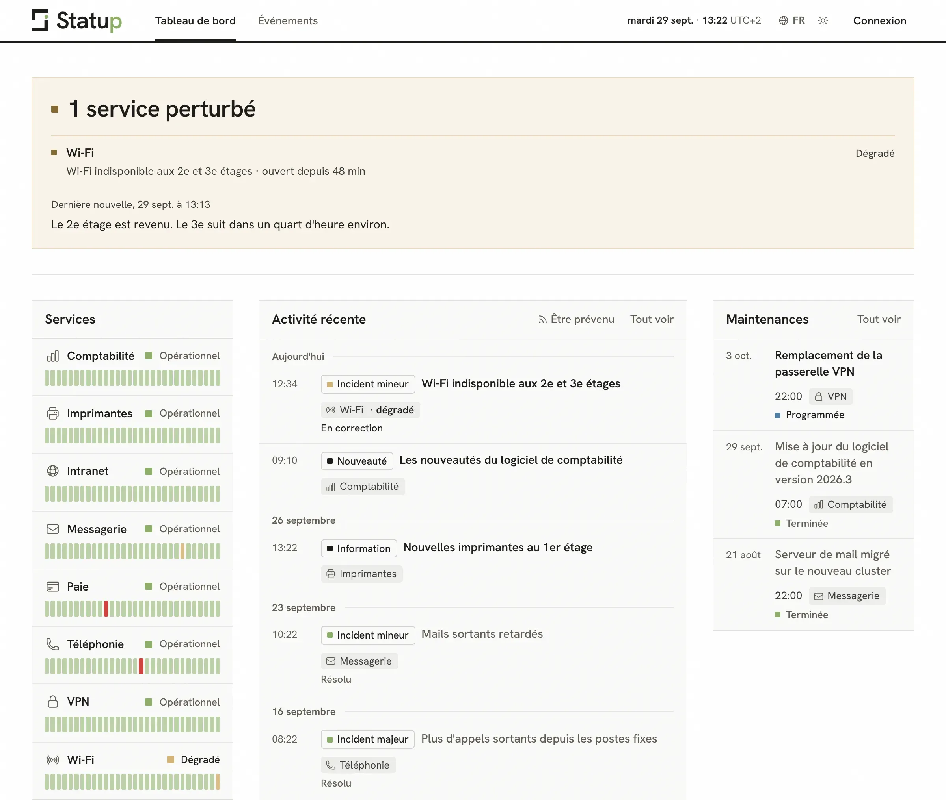This screenshot has width=946, height=800.
Task: Click the Incident majeur badge at 08:22
Action: click(368, 739)
